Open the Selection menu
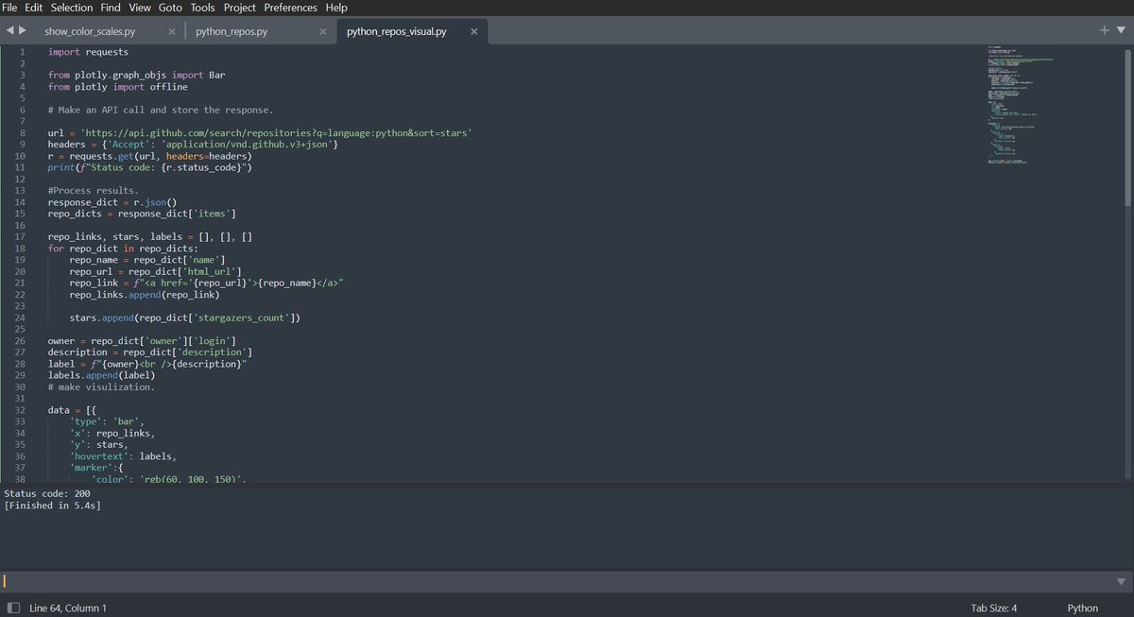The height and width of the screenshot is (617, 1134). click(x=72, y=7)
